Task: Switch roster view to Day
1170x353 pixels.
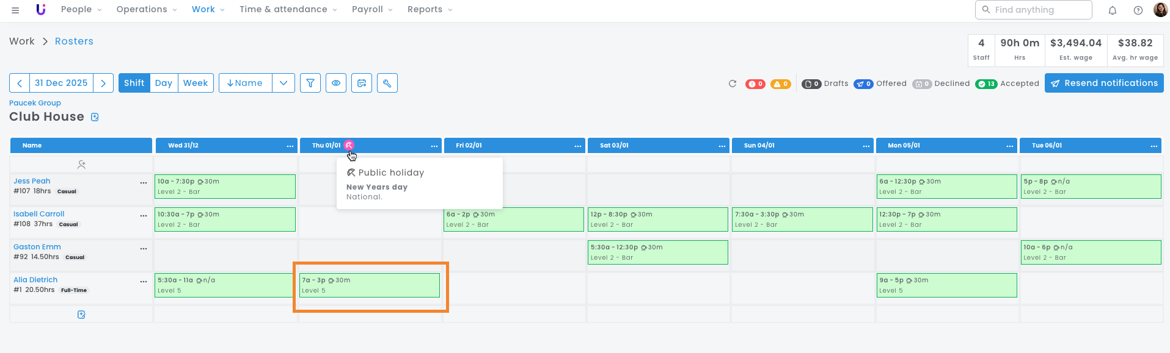Action: 164,83
